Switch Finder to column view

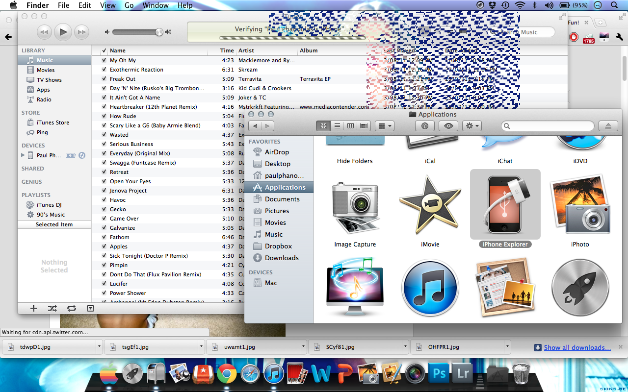(350, 126)
